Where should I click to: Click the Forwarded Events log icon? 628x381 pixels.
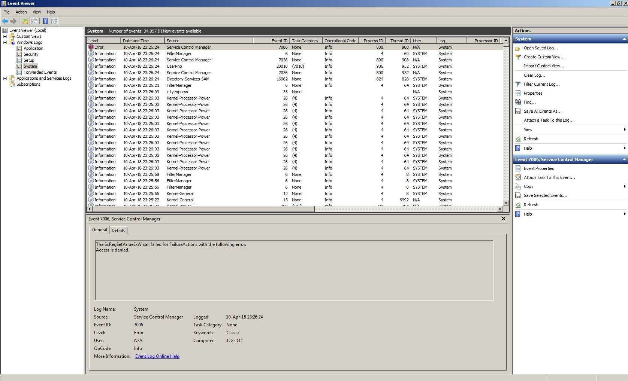[x=19, y=72]
